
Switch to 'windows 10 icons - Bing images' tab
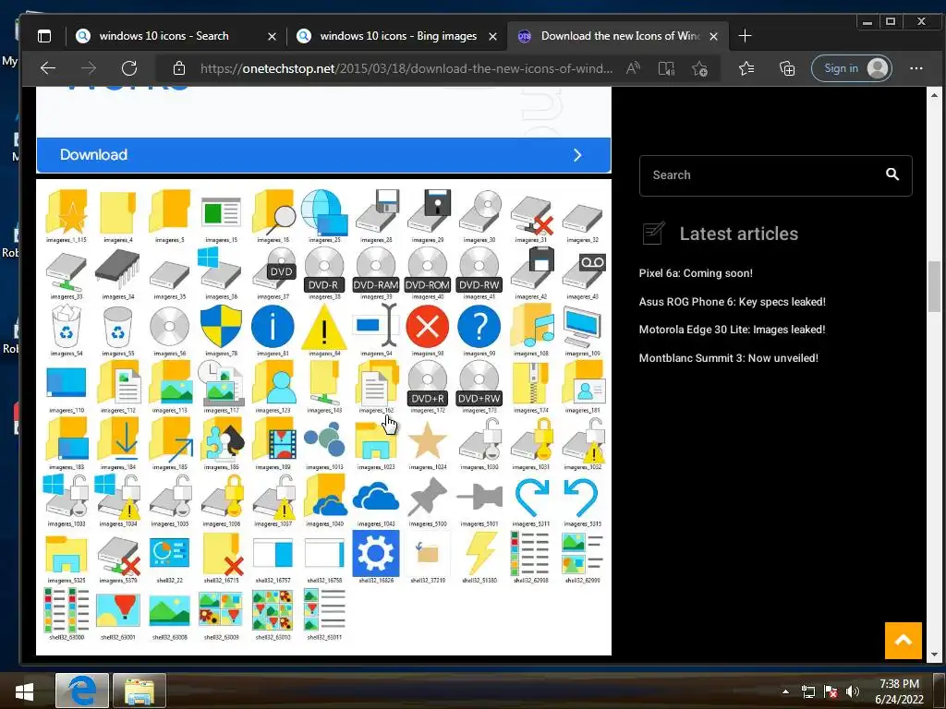point(397,36)
